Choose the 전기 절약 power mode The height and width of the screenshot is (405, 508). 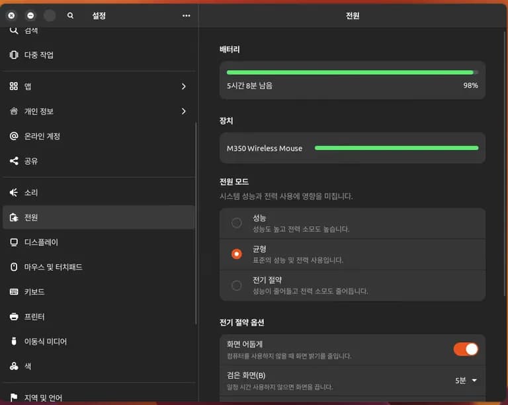point(236,285)
